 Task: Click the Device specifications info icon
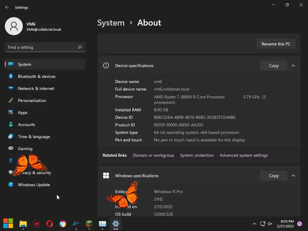pos(106,65)
